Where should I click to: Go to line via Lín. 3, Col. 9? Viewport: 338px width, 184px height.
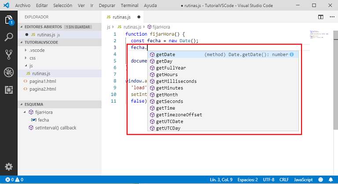[x=221, y=180]
